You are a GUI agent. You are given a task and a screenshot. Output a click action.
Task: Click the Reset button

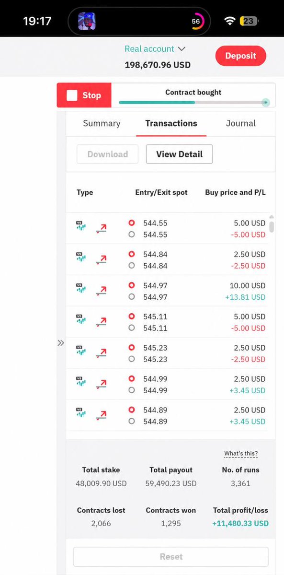[x=171, y=557]
